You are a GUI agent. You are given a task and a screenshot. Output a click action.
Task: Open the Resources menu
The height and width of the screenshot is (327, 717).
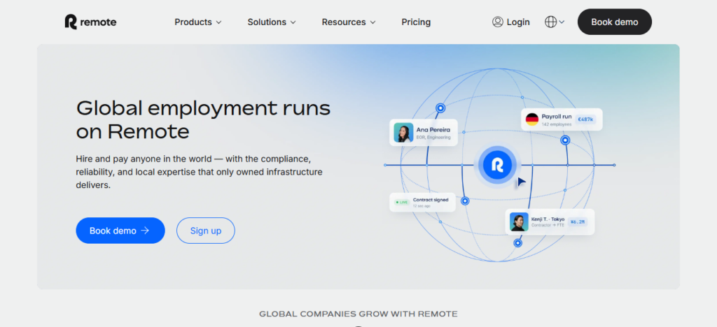tap(349, 22)
